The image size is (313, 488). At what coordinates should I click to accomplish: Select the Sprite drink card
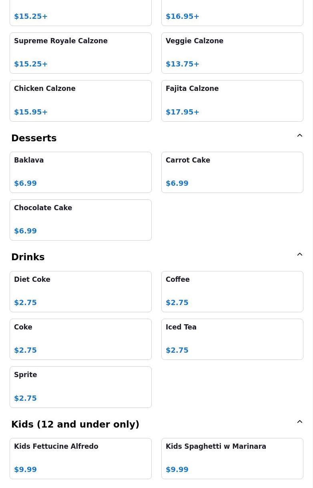(x=80, y=387)
